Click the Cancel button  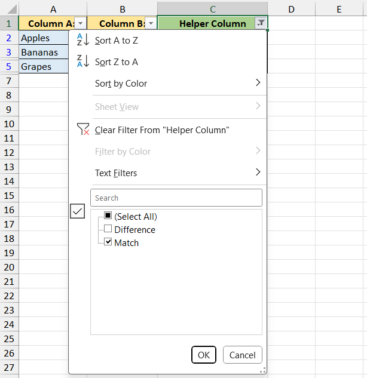click(243, 355)
